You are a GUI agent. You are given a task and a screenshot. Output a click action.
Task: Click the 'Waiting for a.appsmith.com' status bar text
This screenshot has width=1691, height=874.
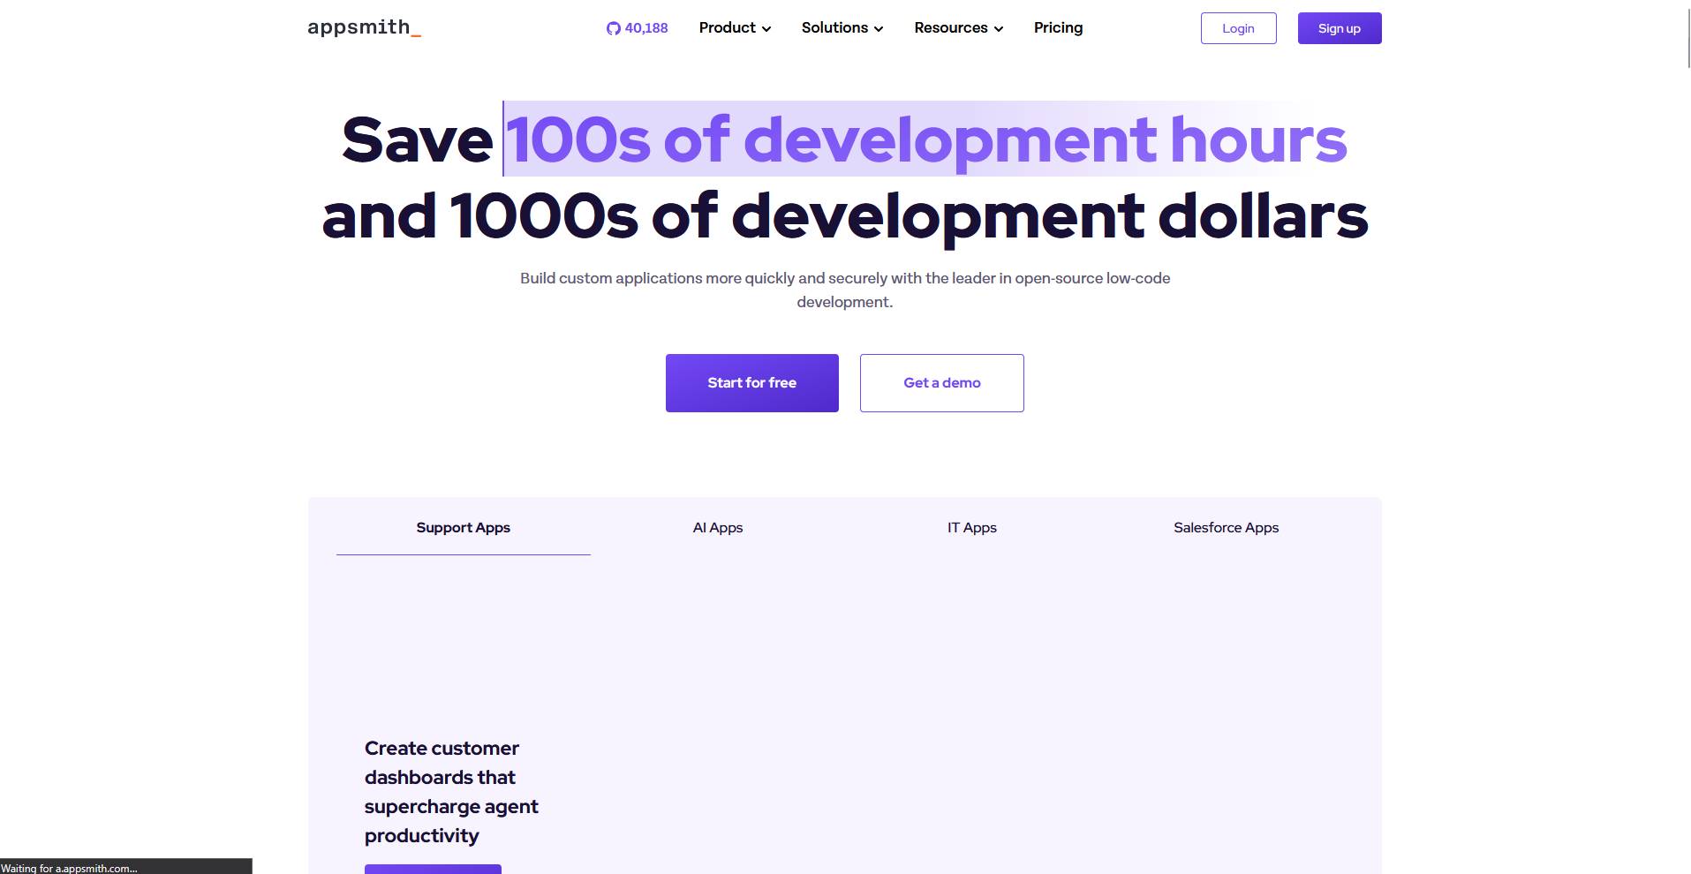pyautogui.click(x=69, y=868)
